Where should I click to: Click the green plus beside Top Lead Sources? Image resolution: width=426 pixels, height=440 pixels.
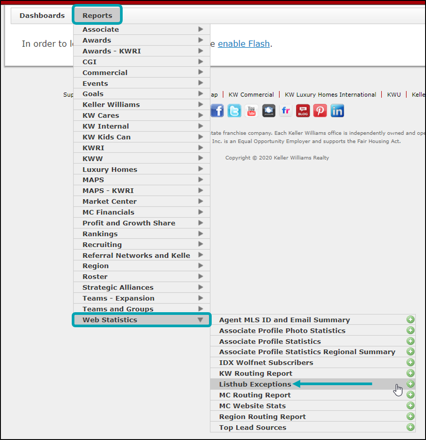pyautogui.click(x=410, y=427)
